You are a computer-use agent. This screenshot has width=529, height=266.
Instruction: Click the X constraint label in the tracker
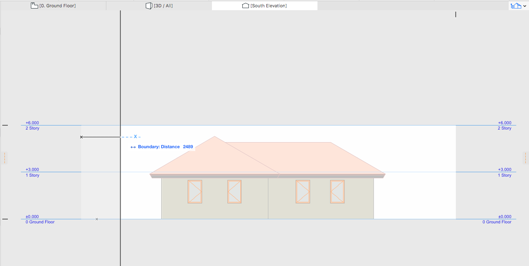pos(135,136)
